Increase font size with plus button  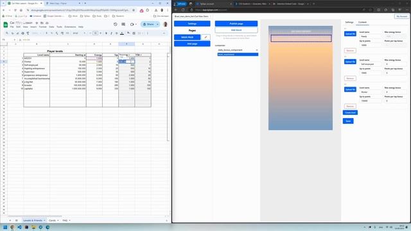(x=100, y=33)
